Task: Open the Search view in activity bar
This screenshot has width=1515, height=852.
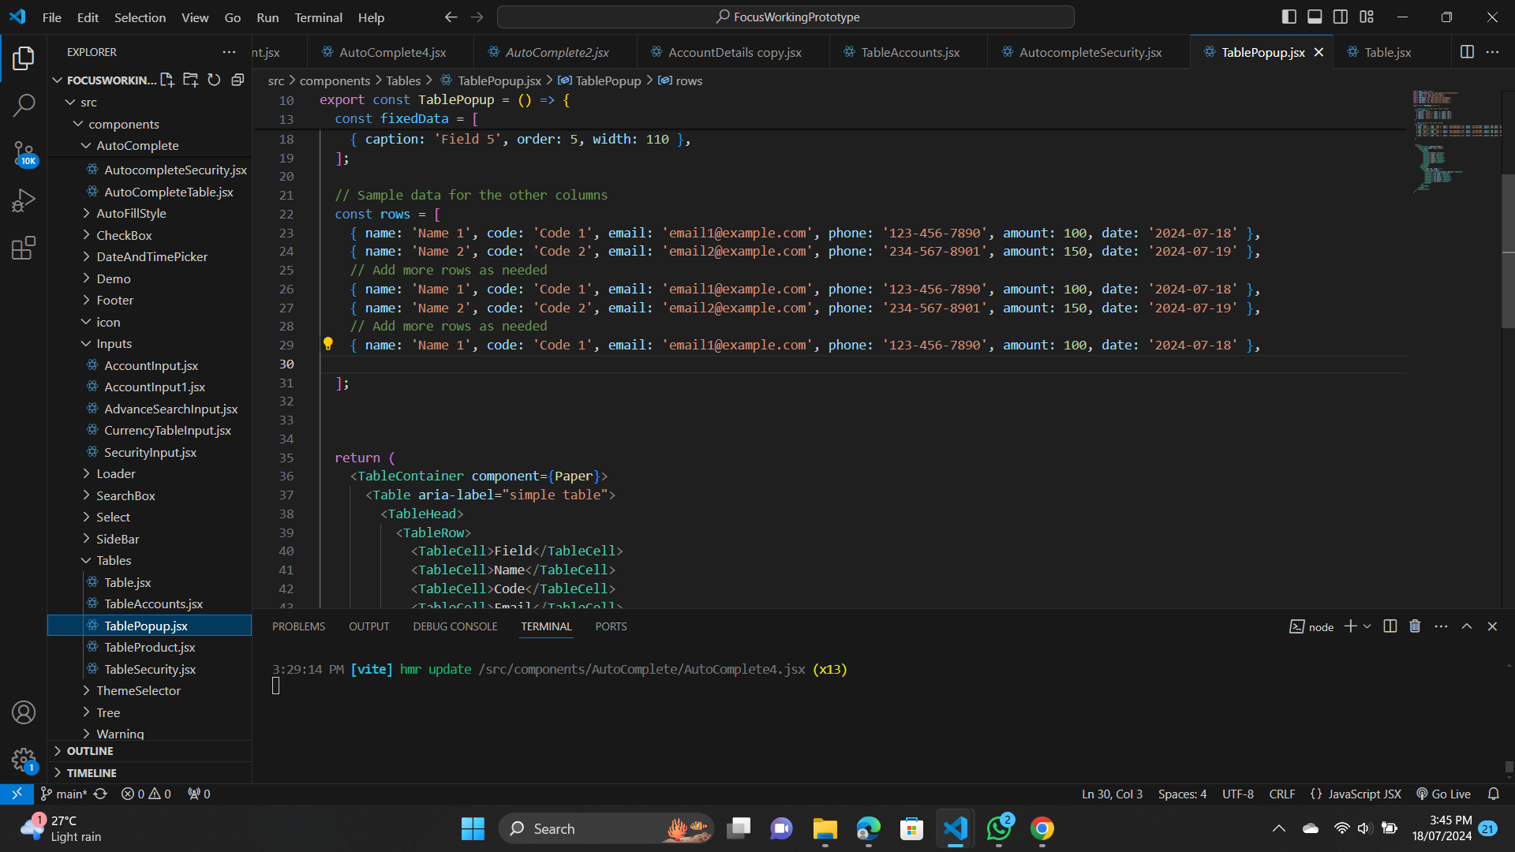Action: [x=24, y=105]
